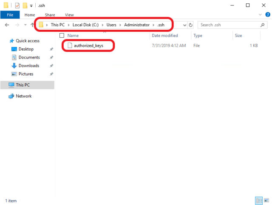Select the authorized_keys file

click(x=88, y=45)
